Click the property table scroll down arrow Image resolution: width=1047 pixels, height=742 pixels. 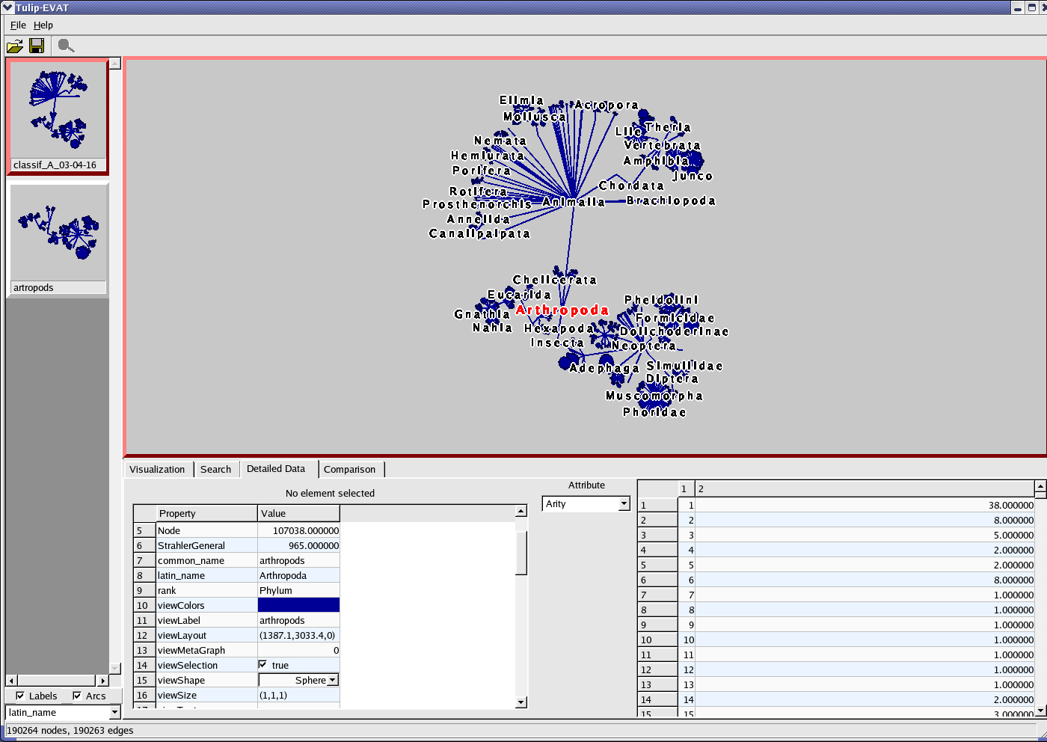click(521, 702)
